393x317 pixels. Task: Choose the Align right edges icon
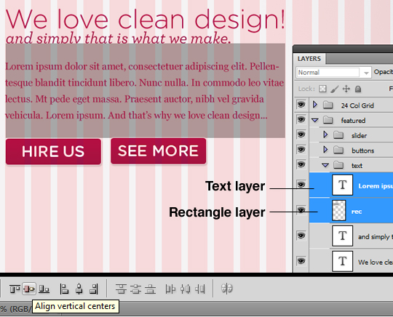point(94,289)
